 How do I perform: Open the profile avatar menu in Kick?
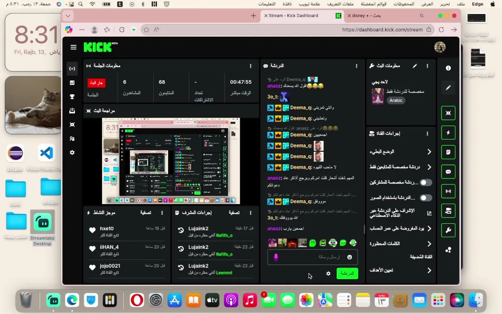(440, 47)
